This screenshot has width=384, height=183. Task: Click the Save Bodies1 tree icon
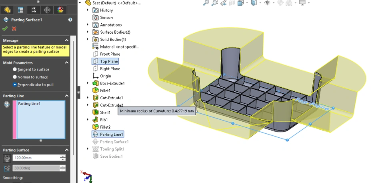click(x=95, y=156)
